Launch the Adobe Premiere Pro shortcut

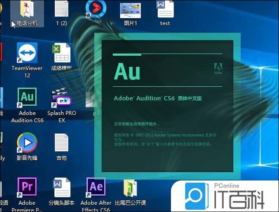click(27, 188)
